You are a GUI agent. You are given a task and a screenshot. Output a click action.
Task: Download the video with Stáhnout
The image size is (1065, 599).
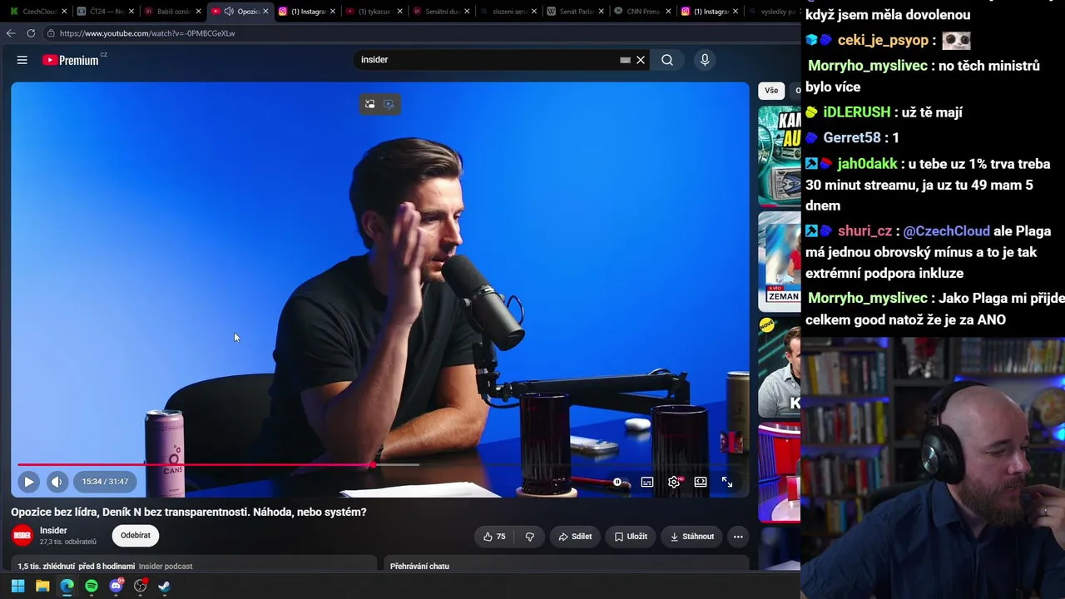[x=692, y=537]
